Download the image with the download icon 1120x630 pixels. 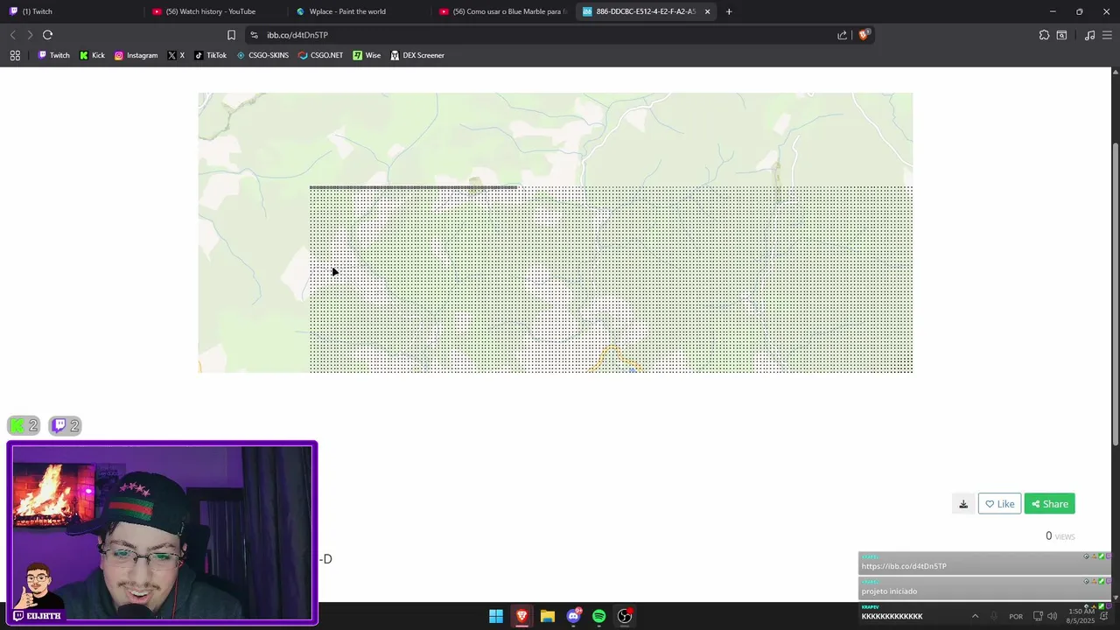[x=963, y=504]
